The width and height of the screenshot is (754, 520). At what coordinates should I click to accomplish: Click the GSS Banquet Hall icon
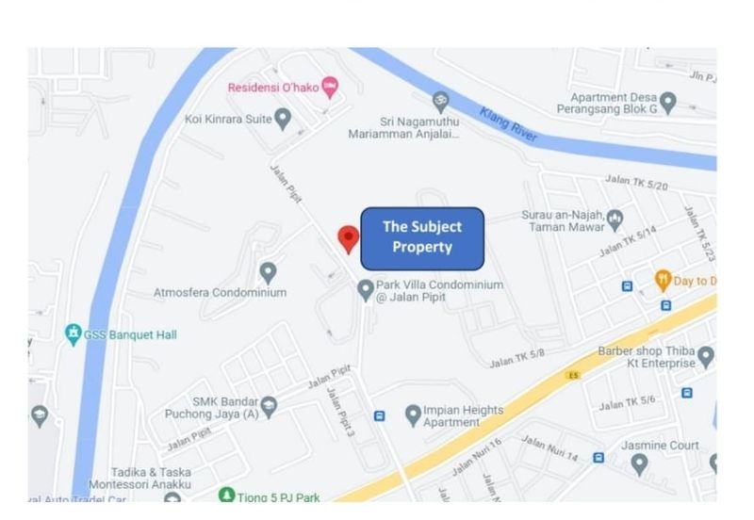pyautogui.click(x=74, y=334)
